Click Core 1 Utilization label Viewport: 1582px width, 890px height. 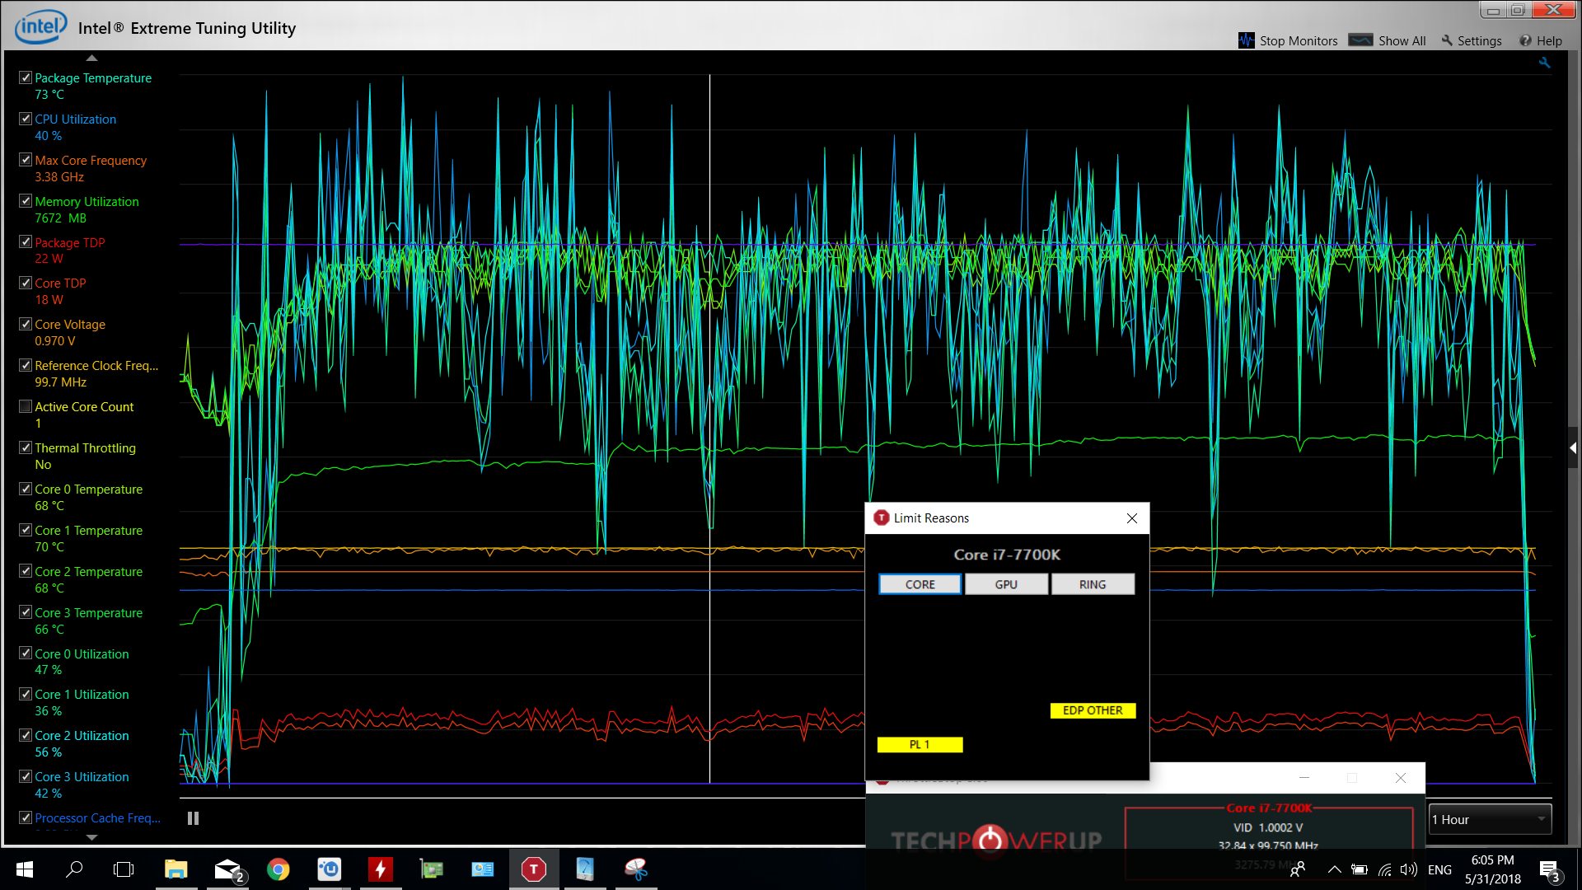pos(82,695)
